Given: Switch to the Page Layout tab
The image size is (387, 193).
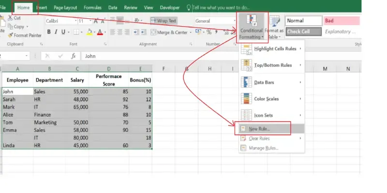Looking at the screenshot, I should click(65, 8).
